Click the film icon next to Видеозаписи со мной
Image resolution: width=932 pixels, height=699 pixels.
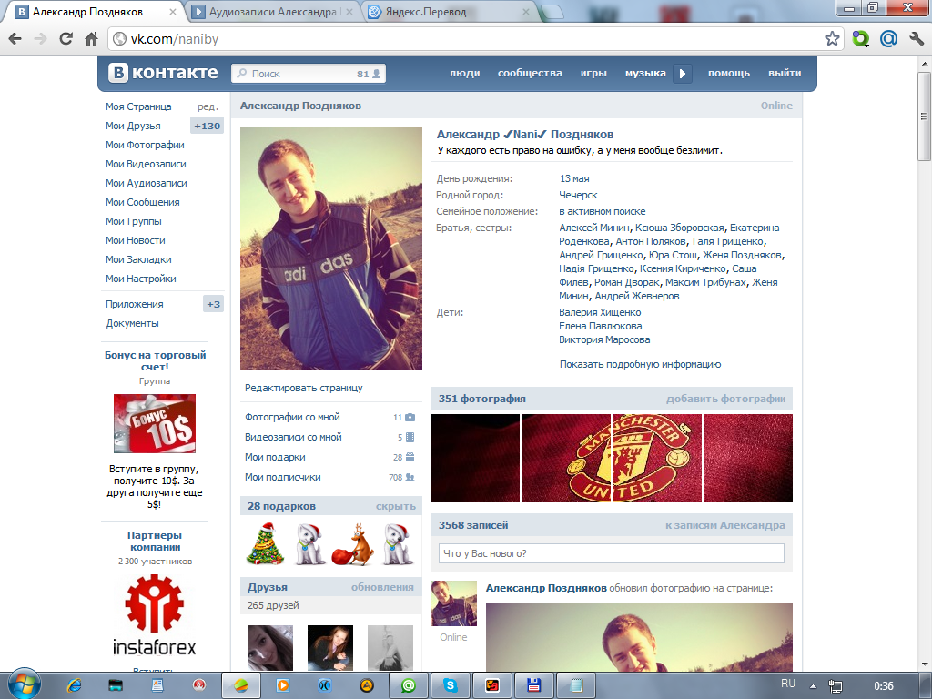410,438
